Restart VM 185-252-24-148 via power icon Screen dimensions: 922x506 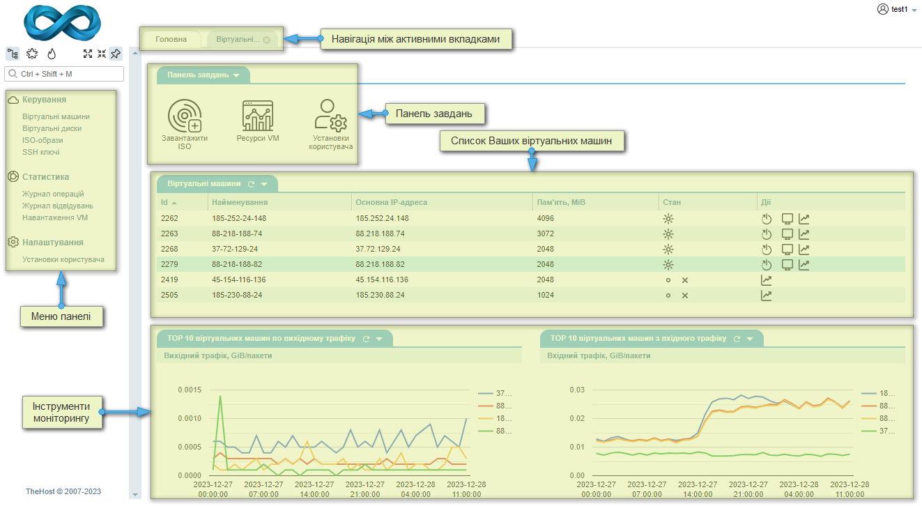coord(767,219)
